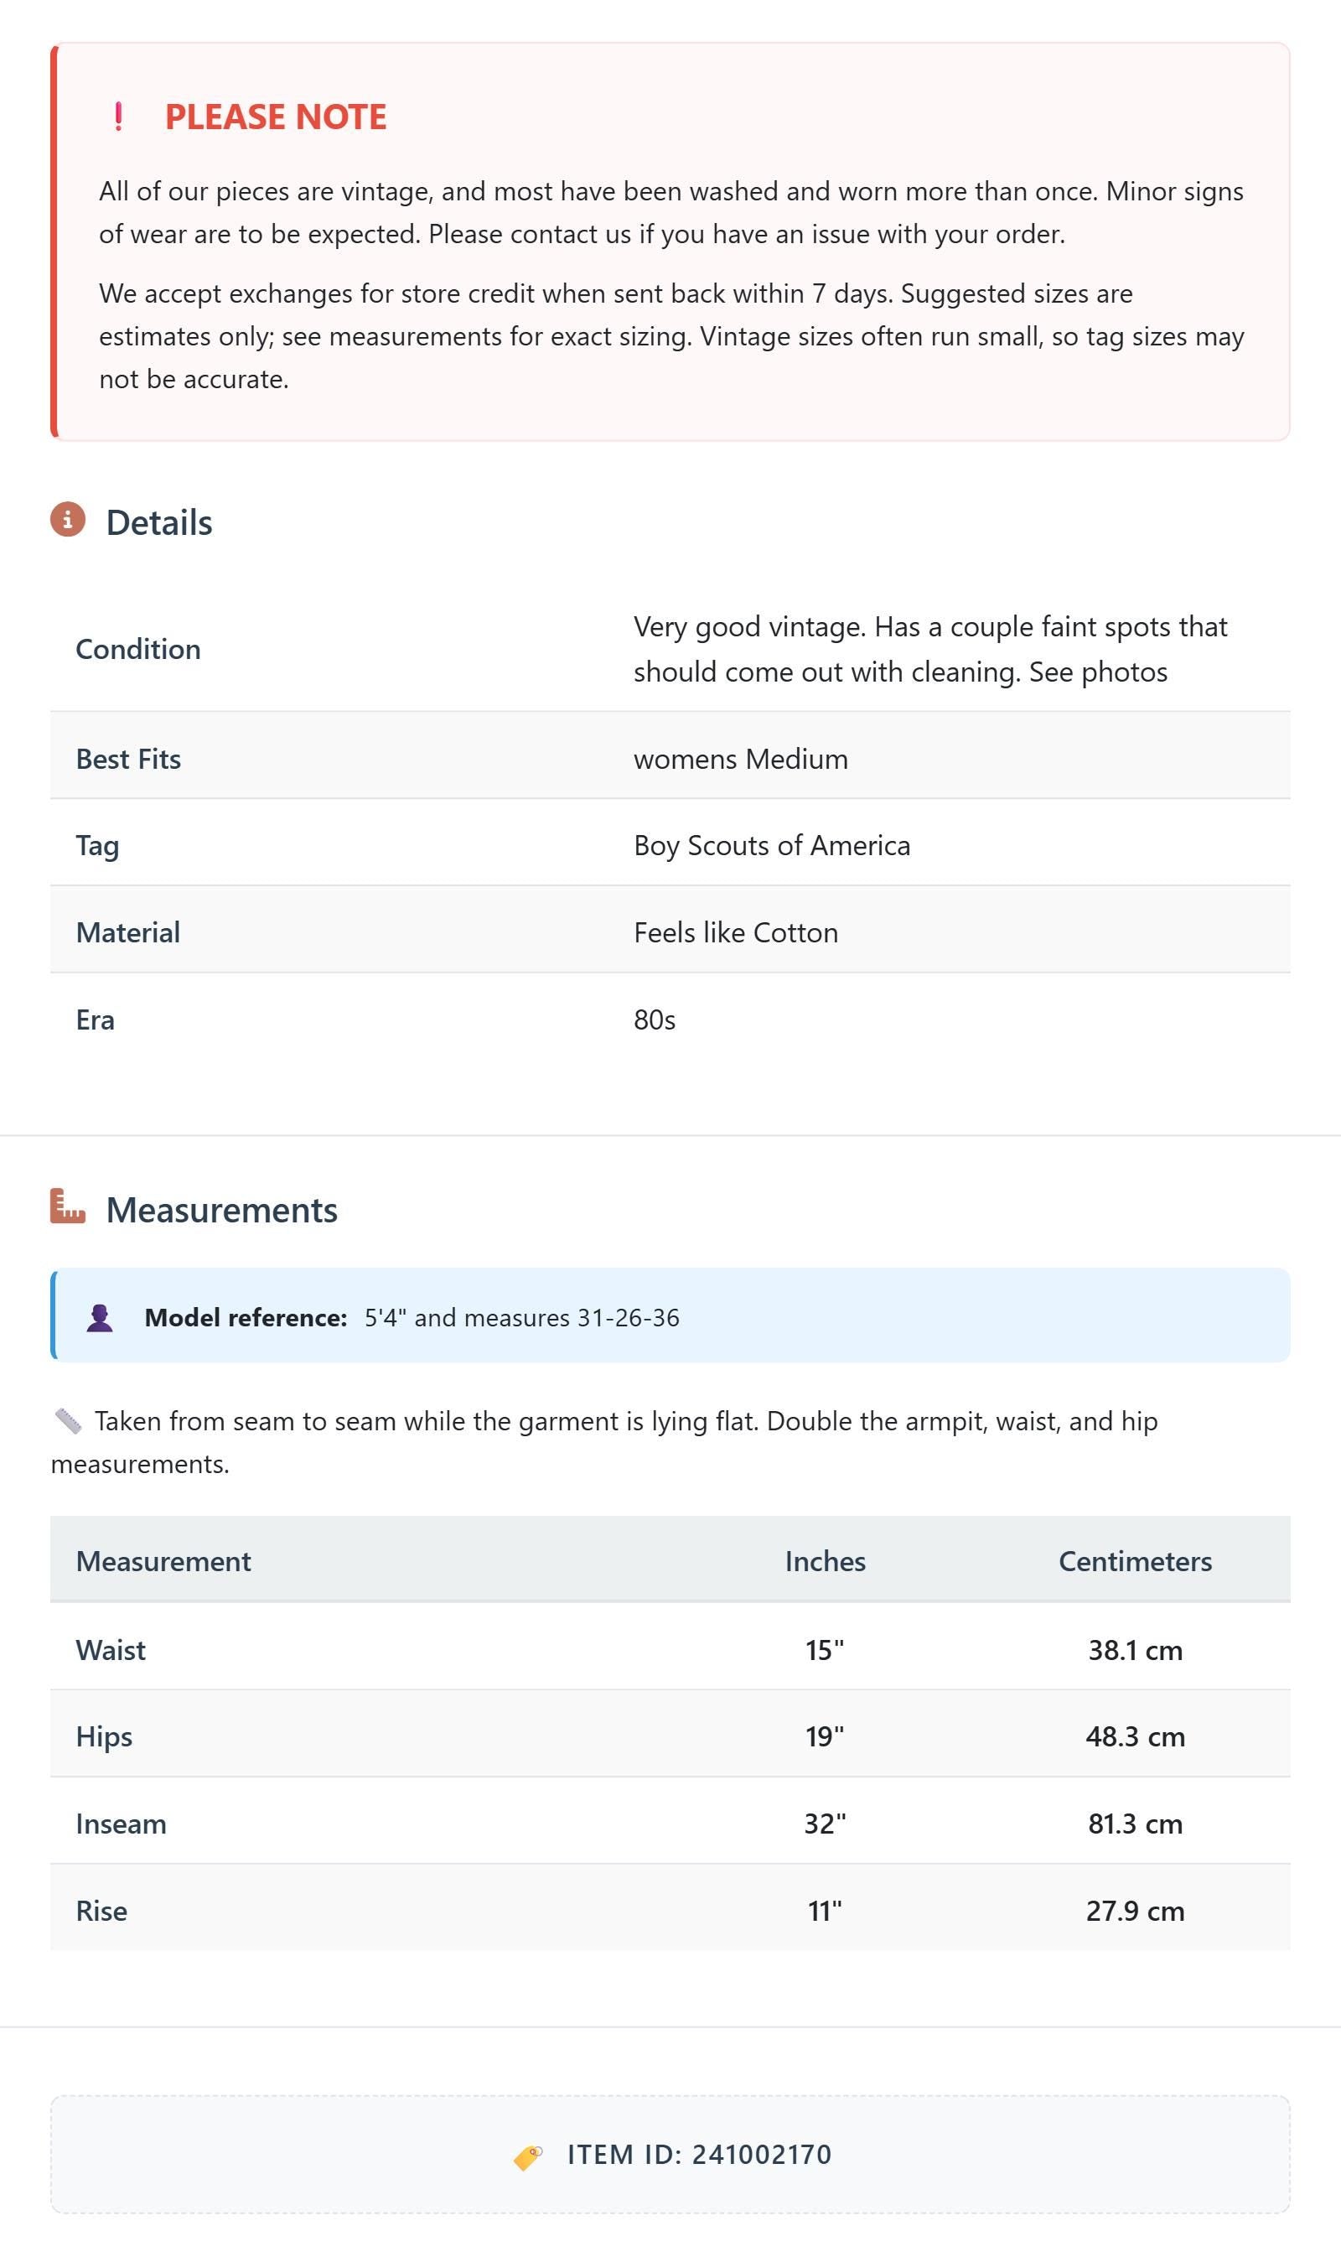Click the Waist measurement row
This screenshot has height=2257, width=1341.
[x=670, y=1650]
